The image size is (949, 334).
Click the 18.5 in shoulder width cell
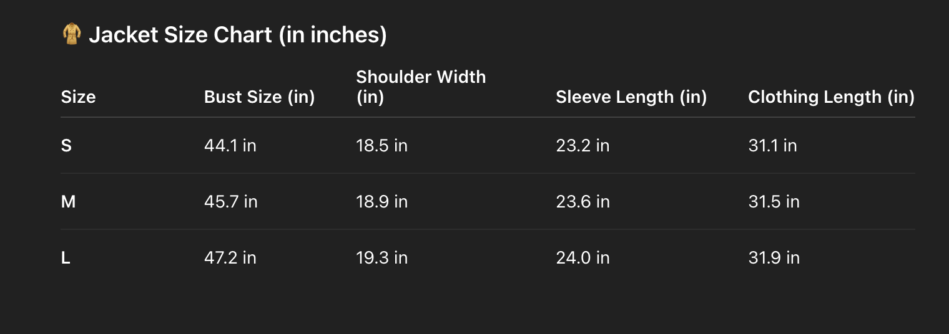(381, 146)
